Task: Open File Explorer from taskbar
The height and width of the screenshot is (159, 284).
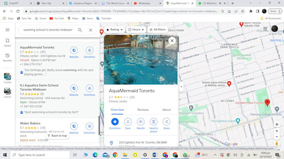Action: (x=125, y=155)
